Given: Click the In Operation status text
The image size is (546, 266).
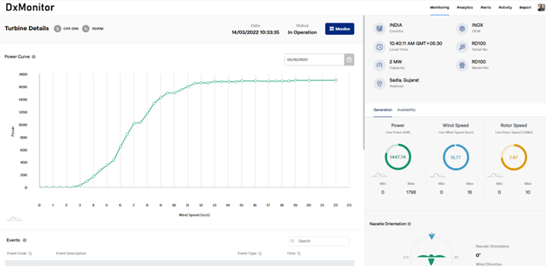Looking at the screenshot, I should click(303, 32).
